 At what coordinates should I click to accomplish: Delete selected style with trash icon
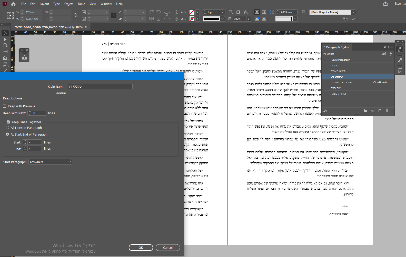[387, 111]
